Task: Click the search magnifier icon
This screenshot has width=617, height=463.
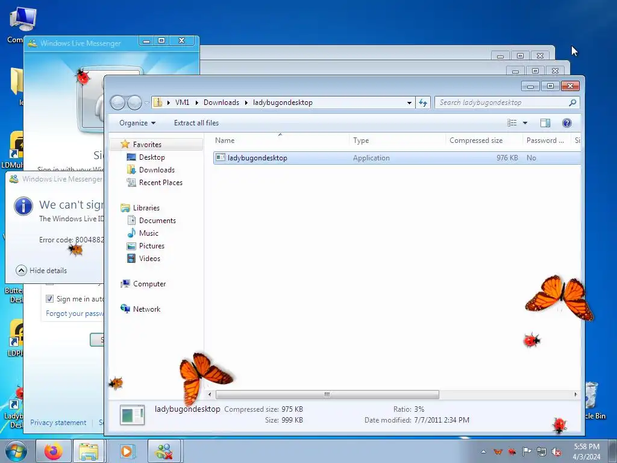Action: [572, 102]
